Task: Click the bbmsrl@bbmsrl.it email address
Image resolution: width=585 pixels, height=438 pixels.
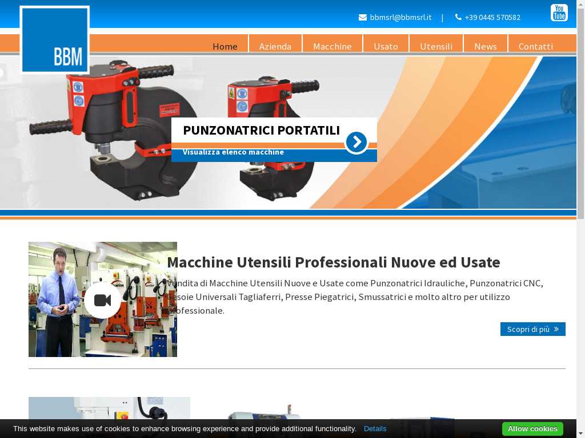Action: click(400, 18)
